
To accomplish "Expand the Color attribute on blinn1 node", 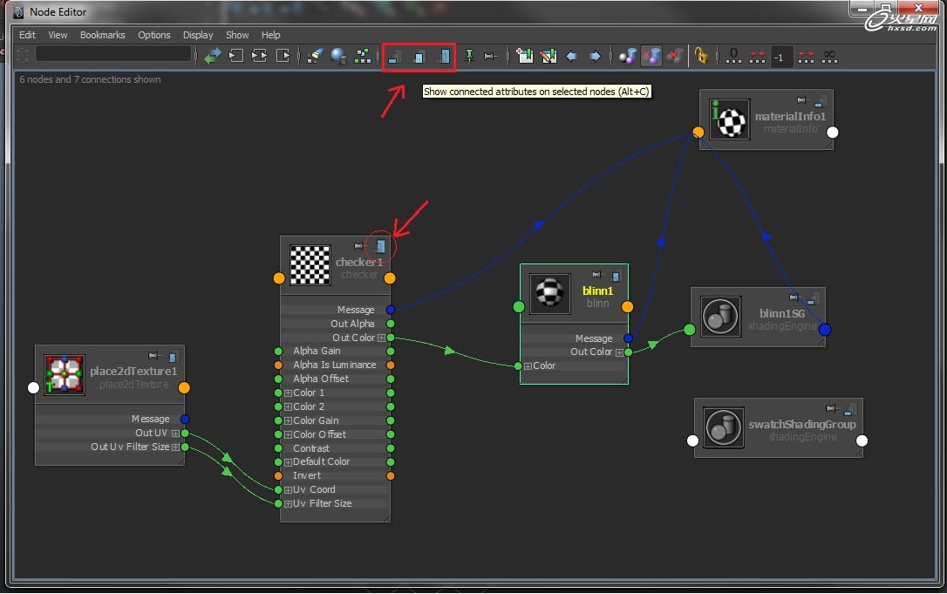I will coord(528,365).
